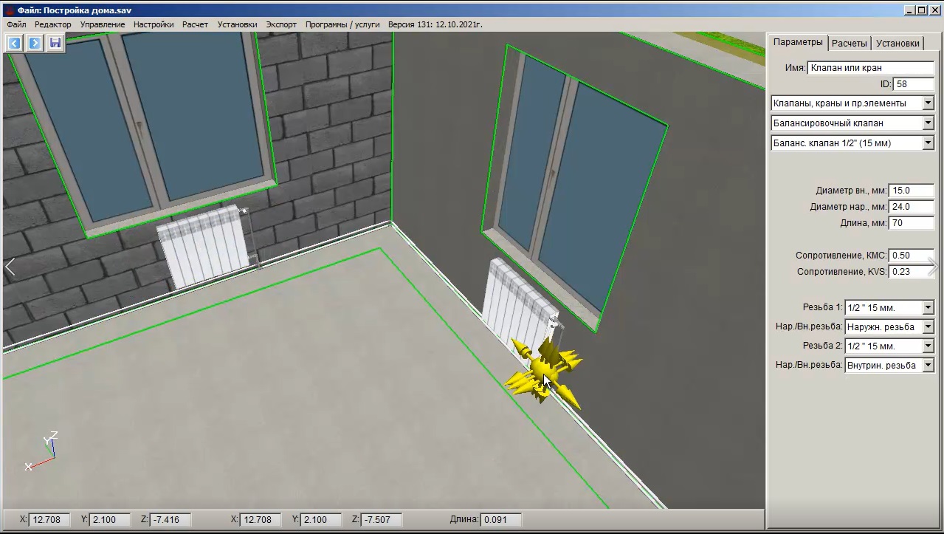Click the left panel collapse arrow
Screen dimensions: 944x534
(10, 267)
